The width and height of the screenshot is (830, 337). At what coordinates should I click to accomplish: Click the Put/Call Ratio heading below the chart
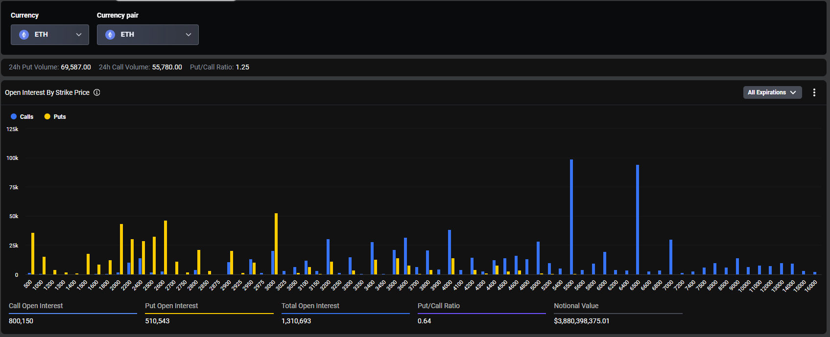pyautogui.click(x=438, y=306)
